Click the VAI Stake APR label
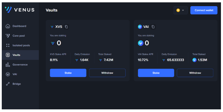223x112 pixels. (146, 54)
